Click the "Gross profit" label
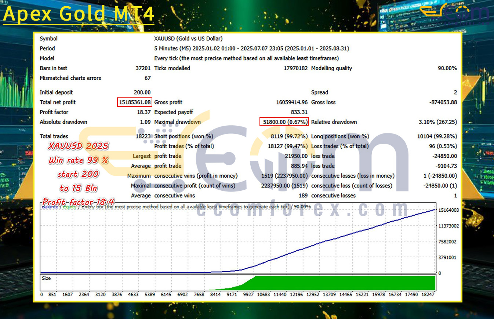The height and width of the screenshot is (319, 494). pyautogui.click(x=168, y=103)
